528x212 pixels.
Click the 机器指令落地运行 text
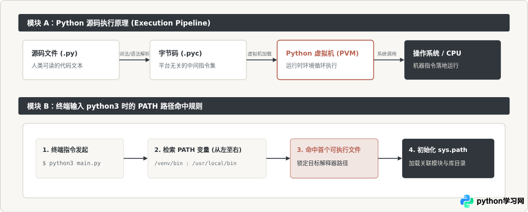436,65
